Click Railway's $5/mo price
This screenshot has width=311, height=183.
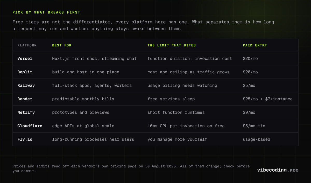(x=249, y=86)
